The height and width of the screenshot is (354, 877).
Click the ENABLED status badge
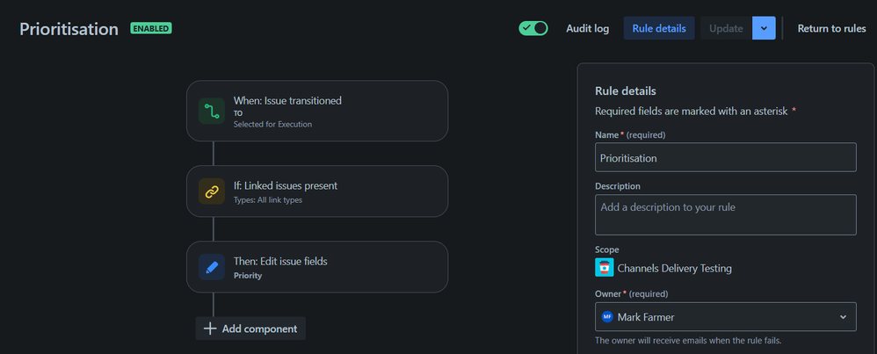[151, 28]
